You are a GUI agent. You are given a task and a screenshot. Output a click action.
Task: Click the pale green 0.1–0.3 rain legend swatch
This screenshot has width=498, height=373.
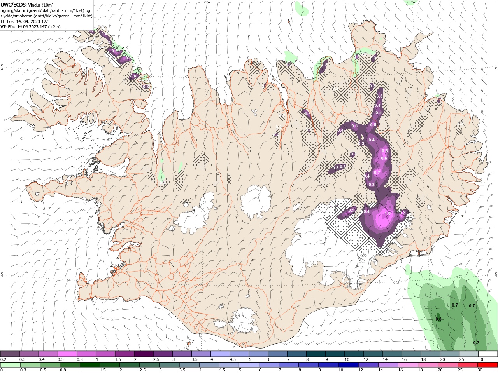[x=10, y=365]
